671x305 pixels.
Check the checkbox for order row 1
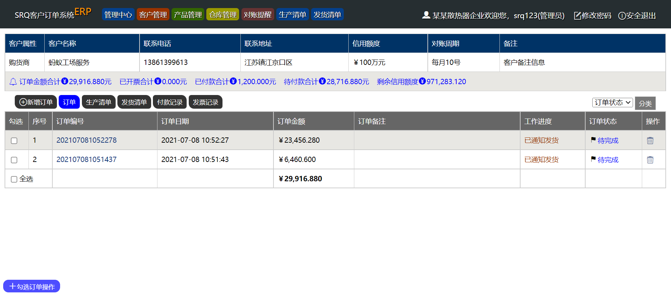(14, 141)
